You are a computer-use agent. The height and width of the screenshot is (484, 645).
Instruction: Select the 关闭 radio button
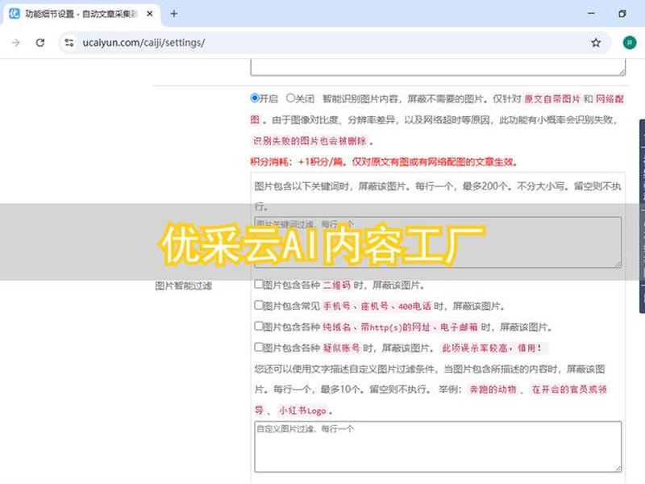pyautogui.click(x=290, y=98)
